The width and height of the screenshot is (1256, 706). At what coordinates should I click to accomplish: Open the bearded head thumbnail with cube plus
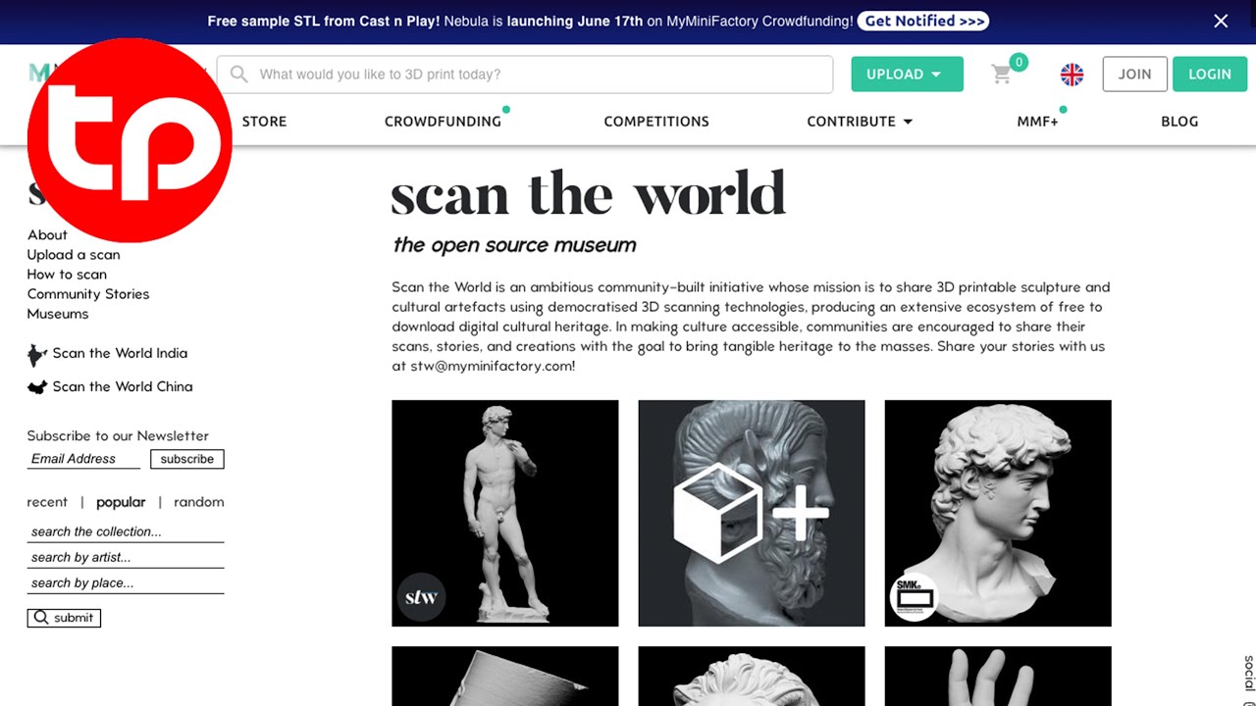click(x=752, y=513)
